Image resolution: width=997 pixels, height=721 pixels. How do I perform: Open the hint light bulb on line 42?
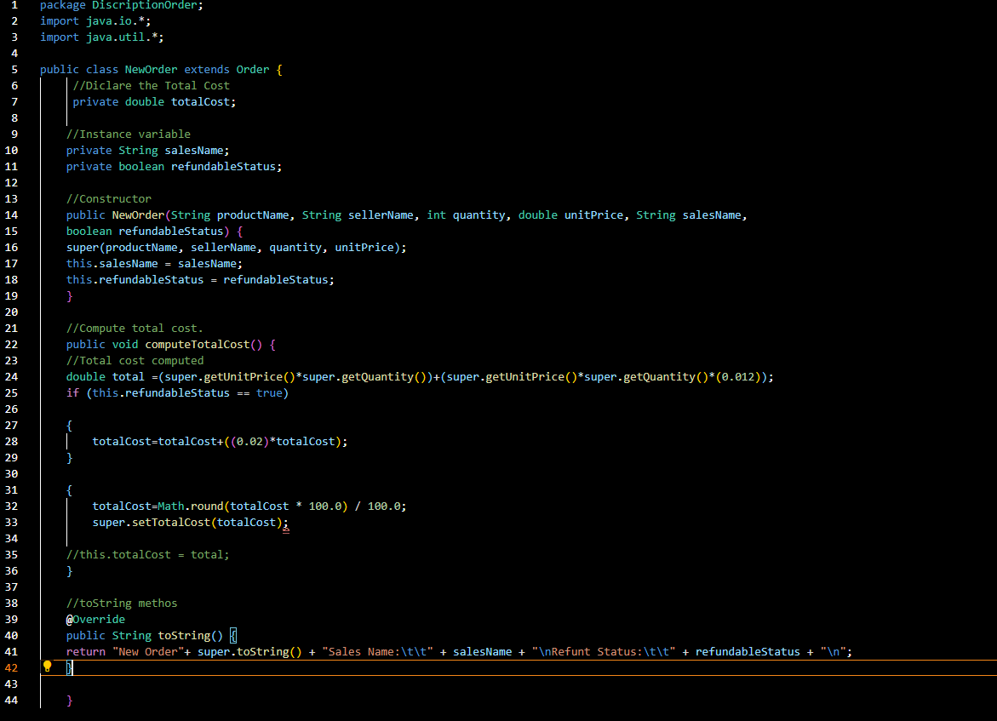coord(47,667)
